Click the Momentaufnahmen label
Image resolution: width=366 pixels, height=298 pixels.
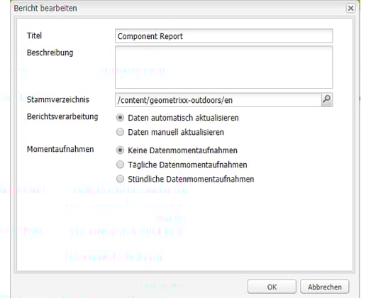[x=60, y=149]
